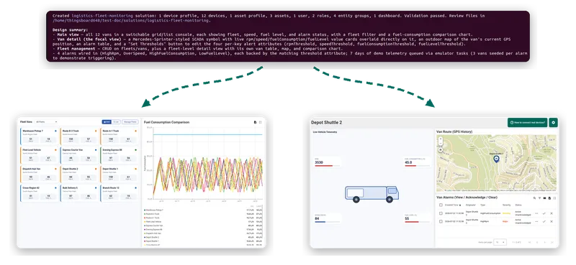The width and height of the screenshot is (576, 265).
Task: Sort alarms by Severity column header
Action: 507,205
